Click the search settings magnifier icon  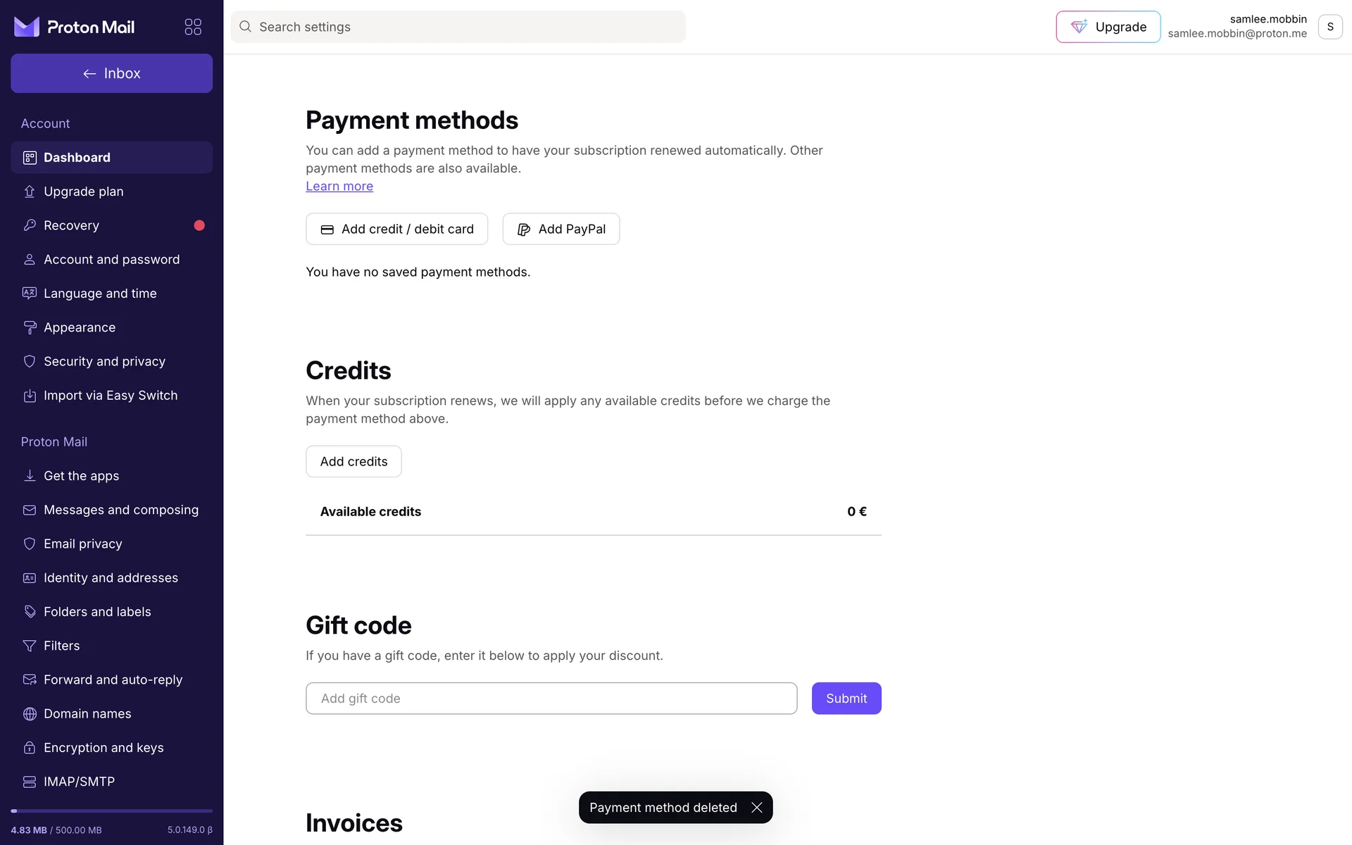pyautogui.click(x=245, y=27)
